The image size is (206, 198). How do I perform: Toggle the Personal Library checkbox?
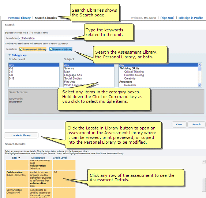51,49
